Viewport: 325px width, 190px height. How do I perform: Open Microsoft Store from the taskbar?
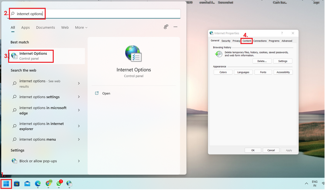[16, 184]
